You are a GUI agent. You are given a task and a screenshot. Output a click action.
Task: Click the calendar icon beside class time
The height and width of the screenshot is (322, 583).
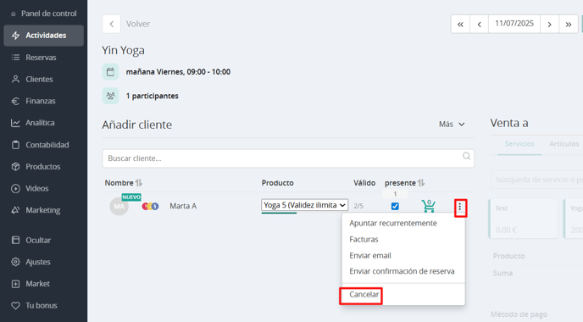[x=110, y=72]
